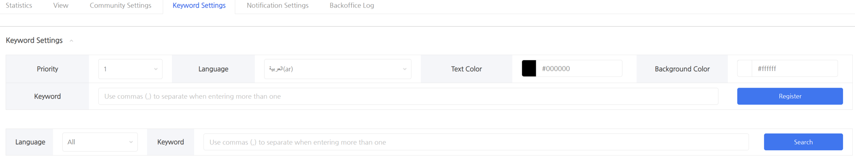The width and height of the screenshot is (855, 160).
Task: Go to Community Settings tab
Action: [x=120, y=5]
